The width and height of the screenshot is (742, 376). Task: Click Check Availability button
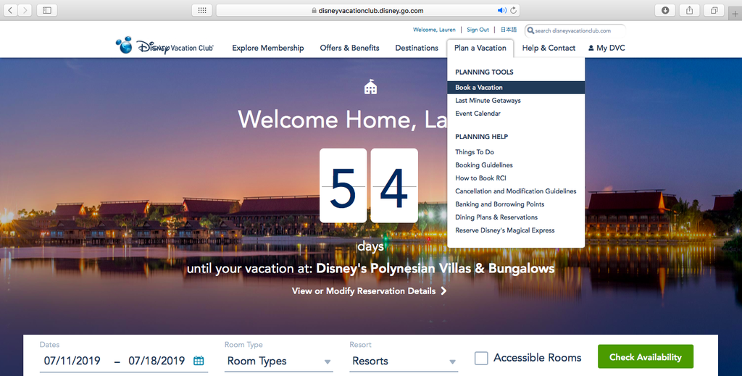[646, 356]
